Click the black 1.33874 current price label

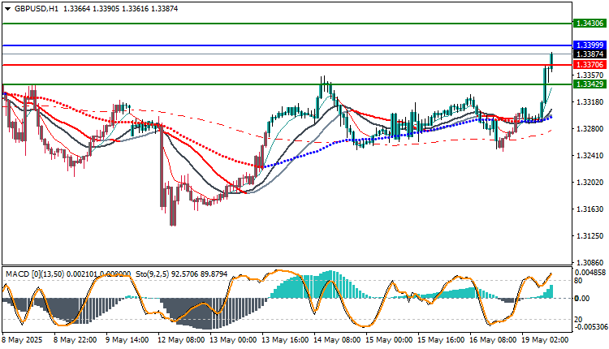(x=590, y=54)
